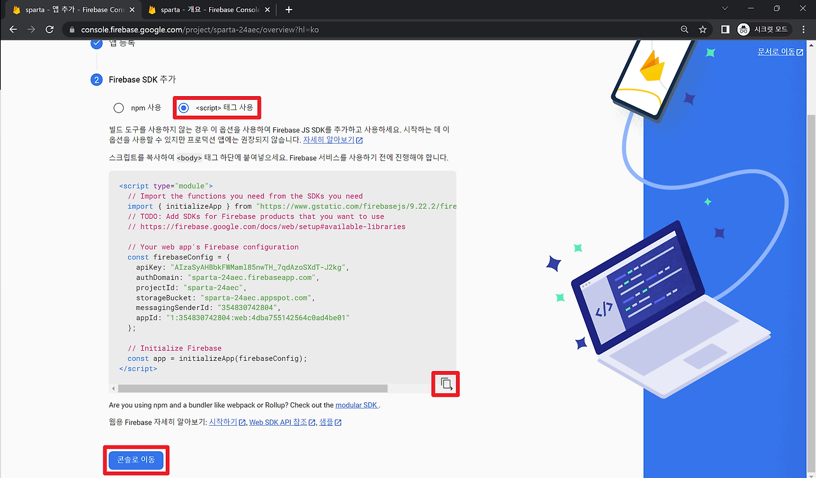Image resolution: width=816 pixels, height=478 pixels.
Task: View site information lock icon
Action: (71, 30)
